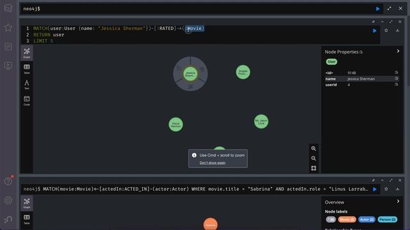This screenshot has height=230, width=410.
Task: Switch second frame to Graph view
Action: coord(27,203)
